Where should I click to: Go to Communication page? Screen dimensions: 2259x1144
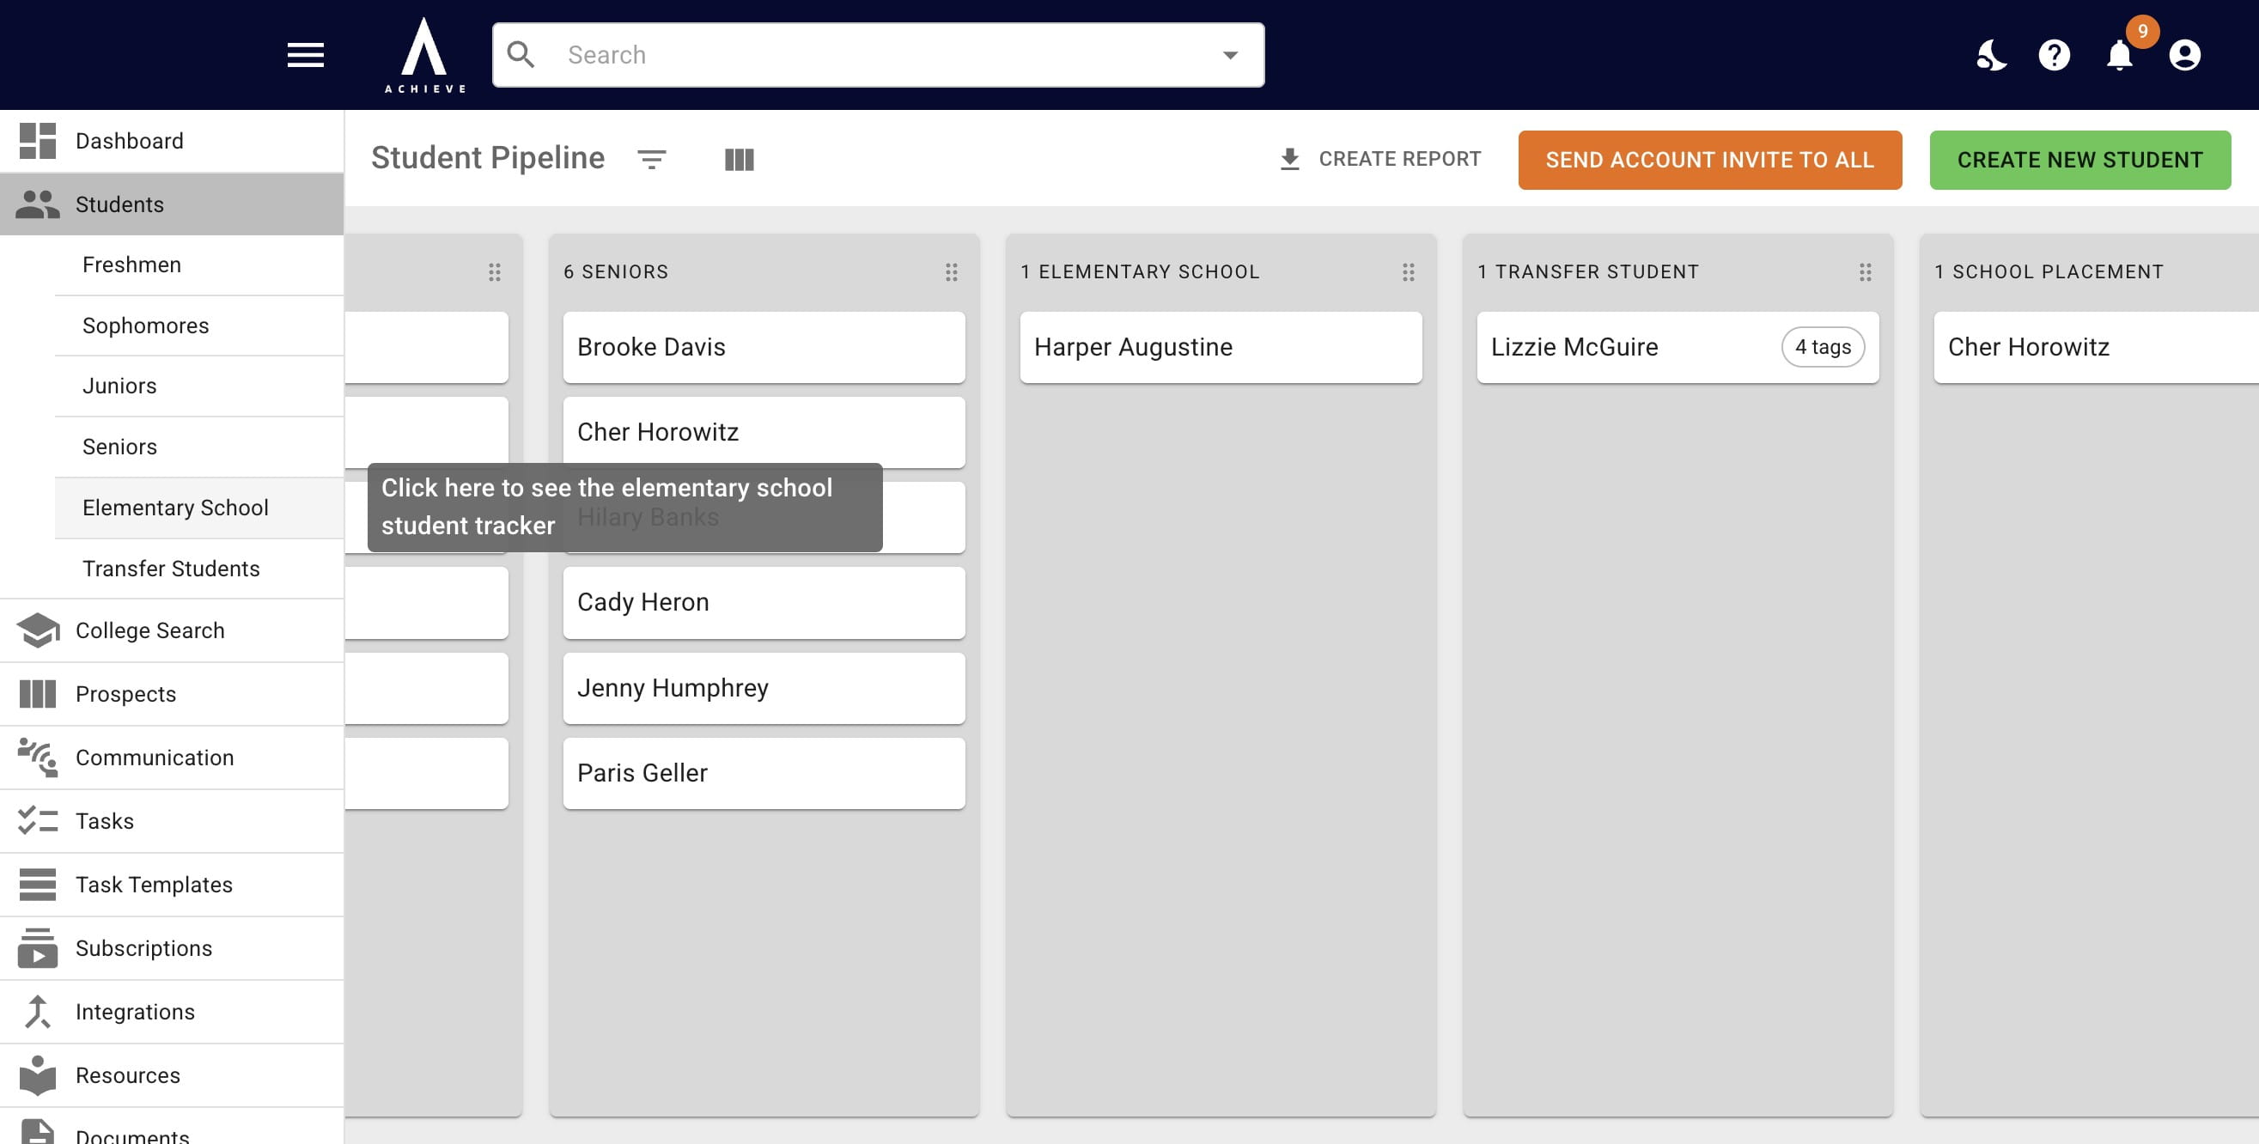point(172,757)
